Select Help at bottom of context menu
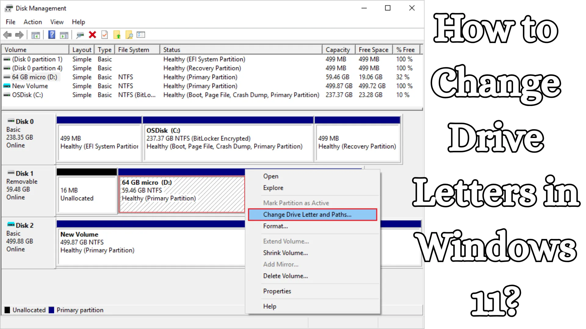Viewport: 586px width, 329px height. point(313,306)
